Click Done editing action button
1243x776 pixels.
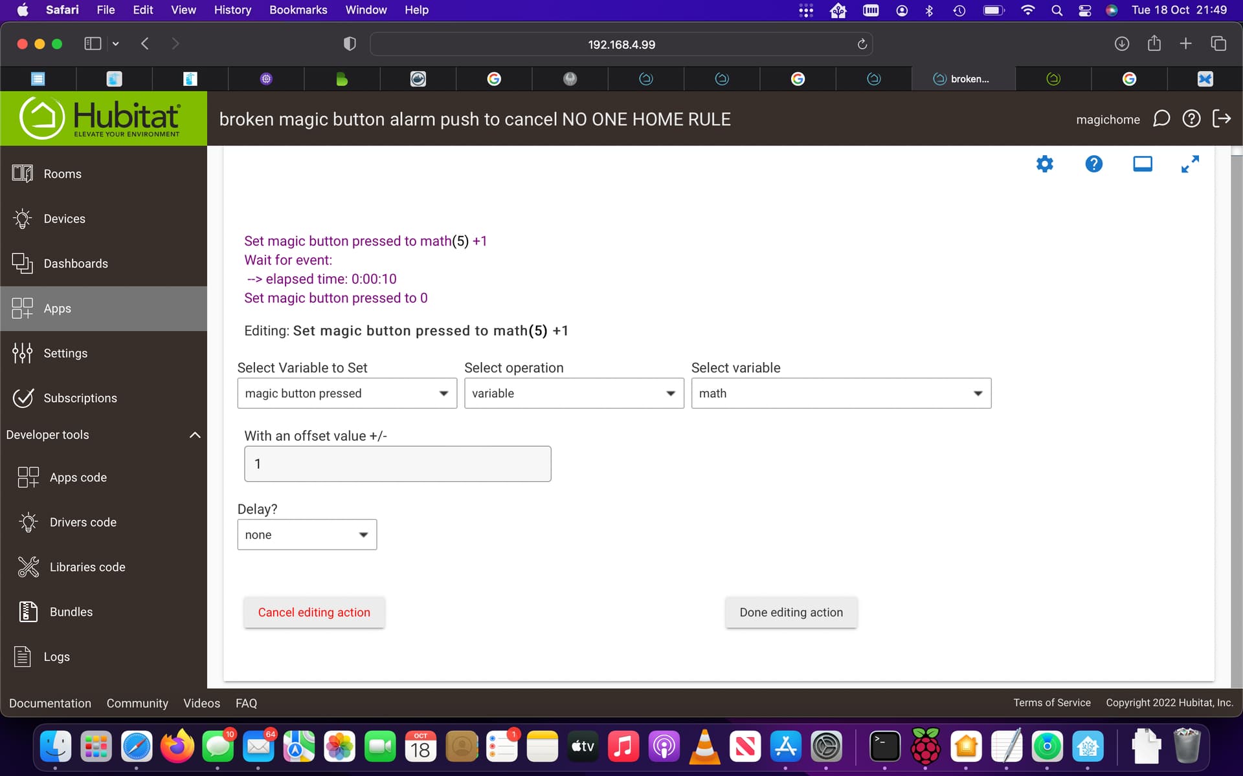[x=790, y=612]
